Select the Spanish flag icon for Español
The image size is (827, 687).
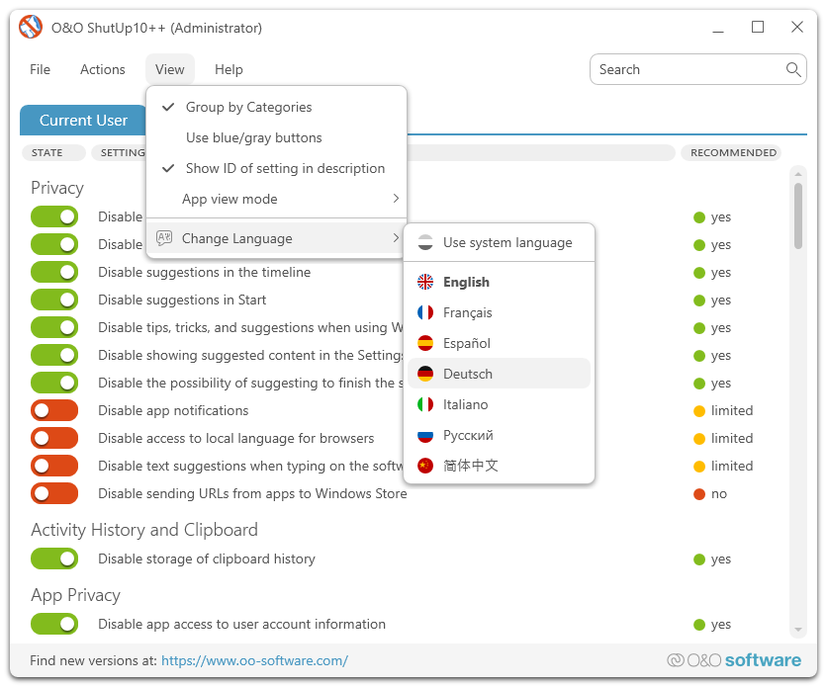pos(425,343)
